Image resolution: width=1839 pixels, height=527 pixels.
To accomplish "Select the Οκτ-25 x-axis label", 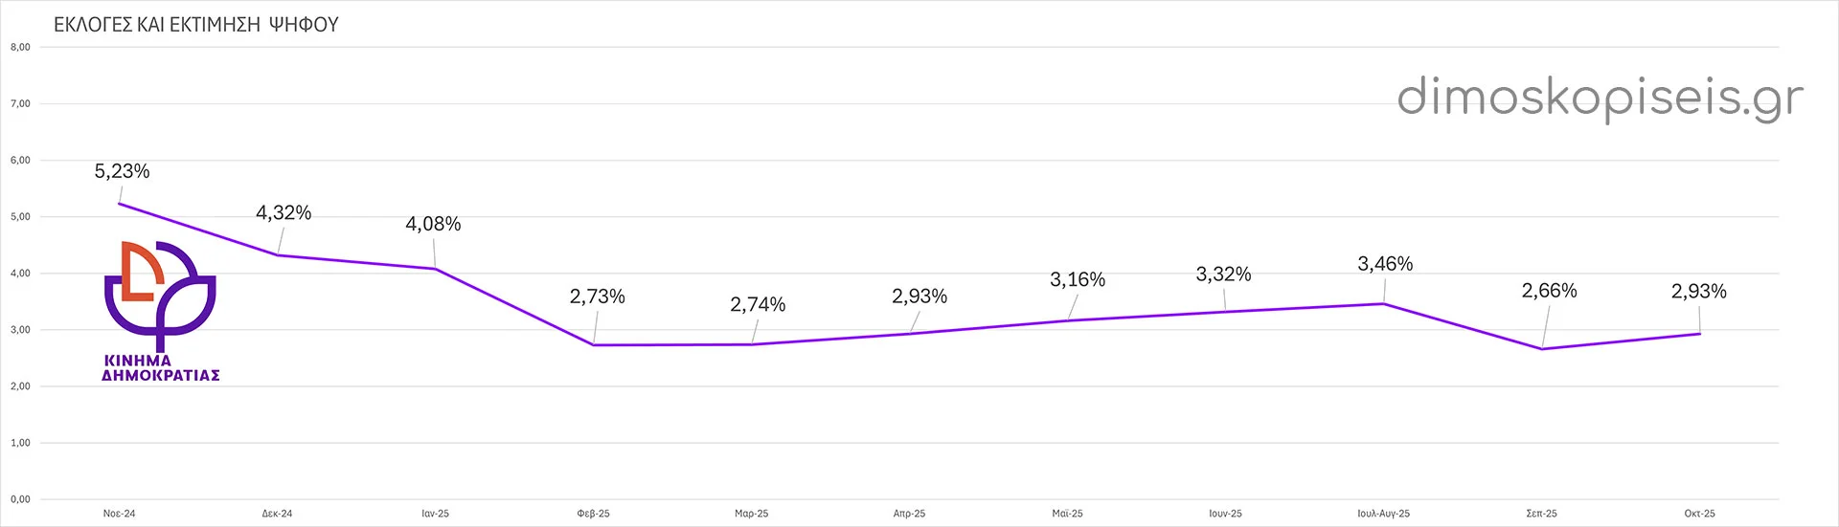I will coord(1699,514).
